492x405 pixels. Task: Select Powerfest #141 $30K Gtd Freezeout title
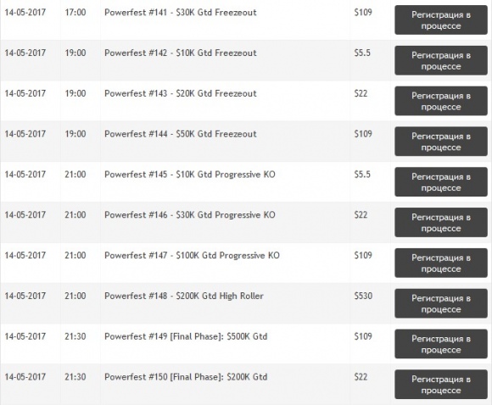click(181, 13)
